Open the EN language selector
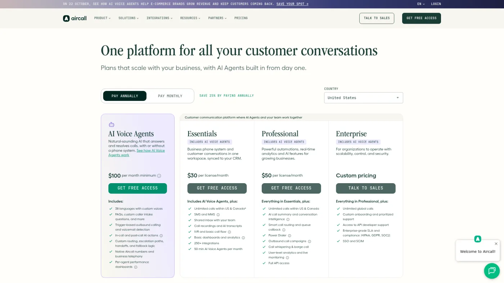 pos(421,4)
